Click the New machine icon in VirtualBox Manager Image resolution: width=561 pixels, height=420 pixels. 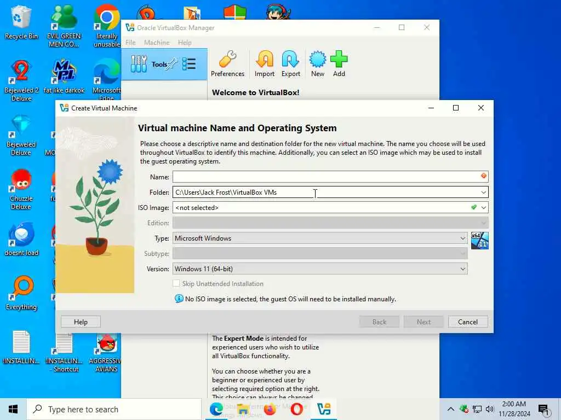(x=317, y=64)
